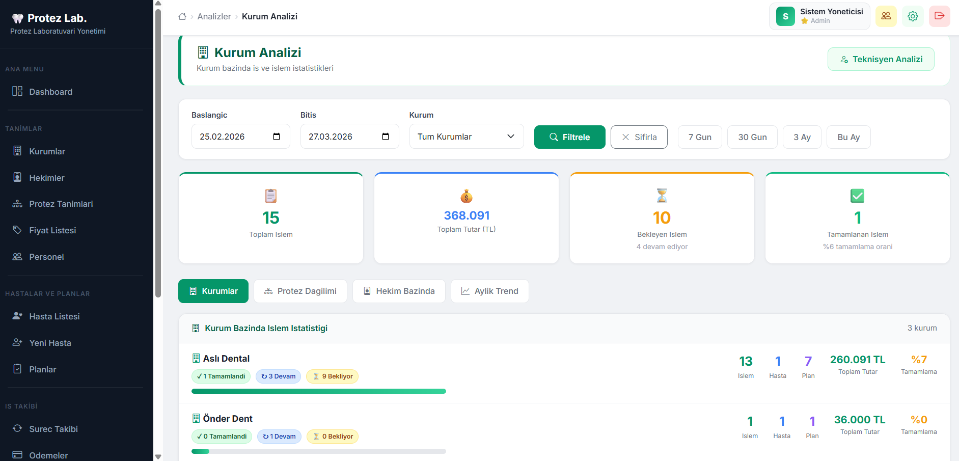Click the logout icon button
The height and width of the screenshot is (461, 959).
point(940,16)
